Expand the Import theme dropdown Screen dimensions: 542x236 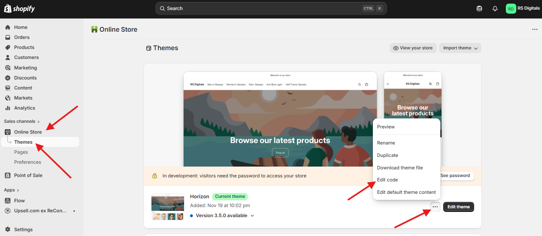click(460, 48)
